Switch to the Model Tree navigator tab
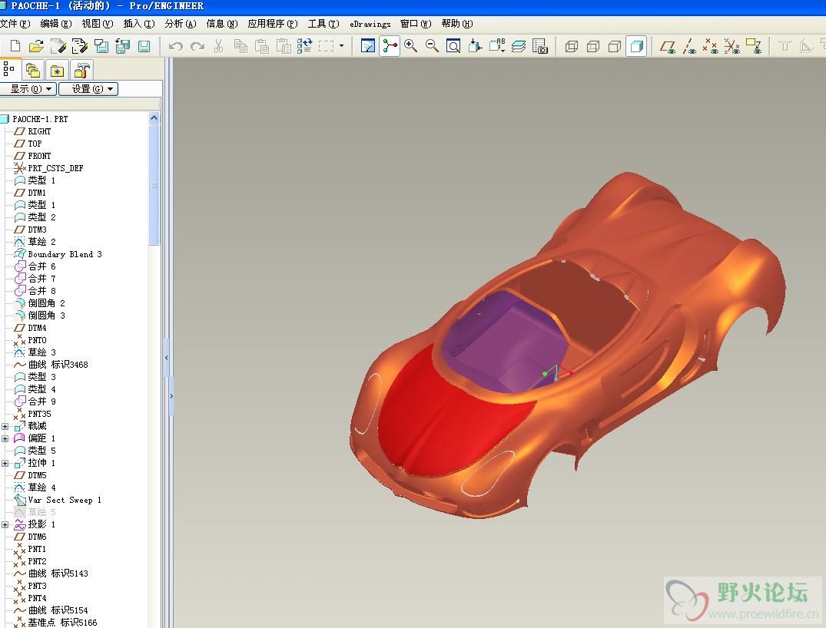Image resolution: width=826 pixels, height=628 pixels. (9, 70)
